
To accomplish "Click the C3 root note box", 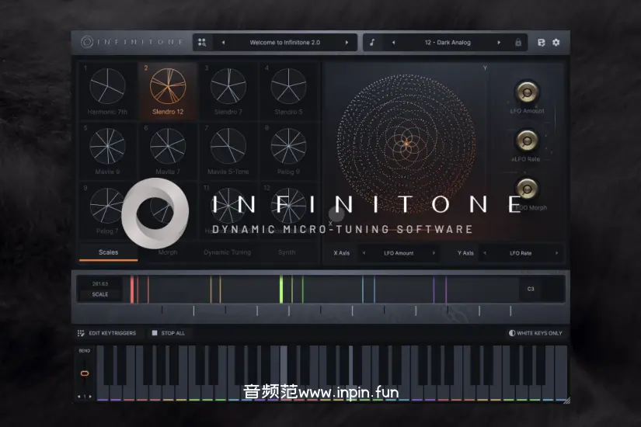I will 531,289.
